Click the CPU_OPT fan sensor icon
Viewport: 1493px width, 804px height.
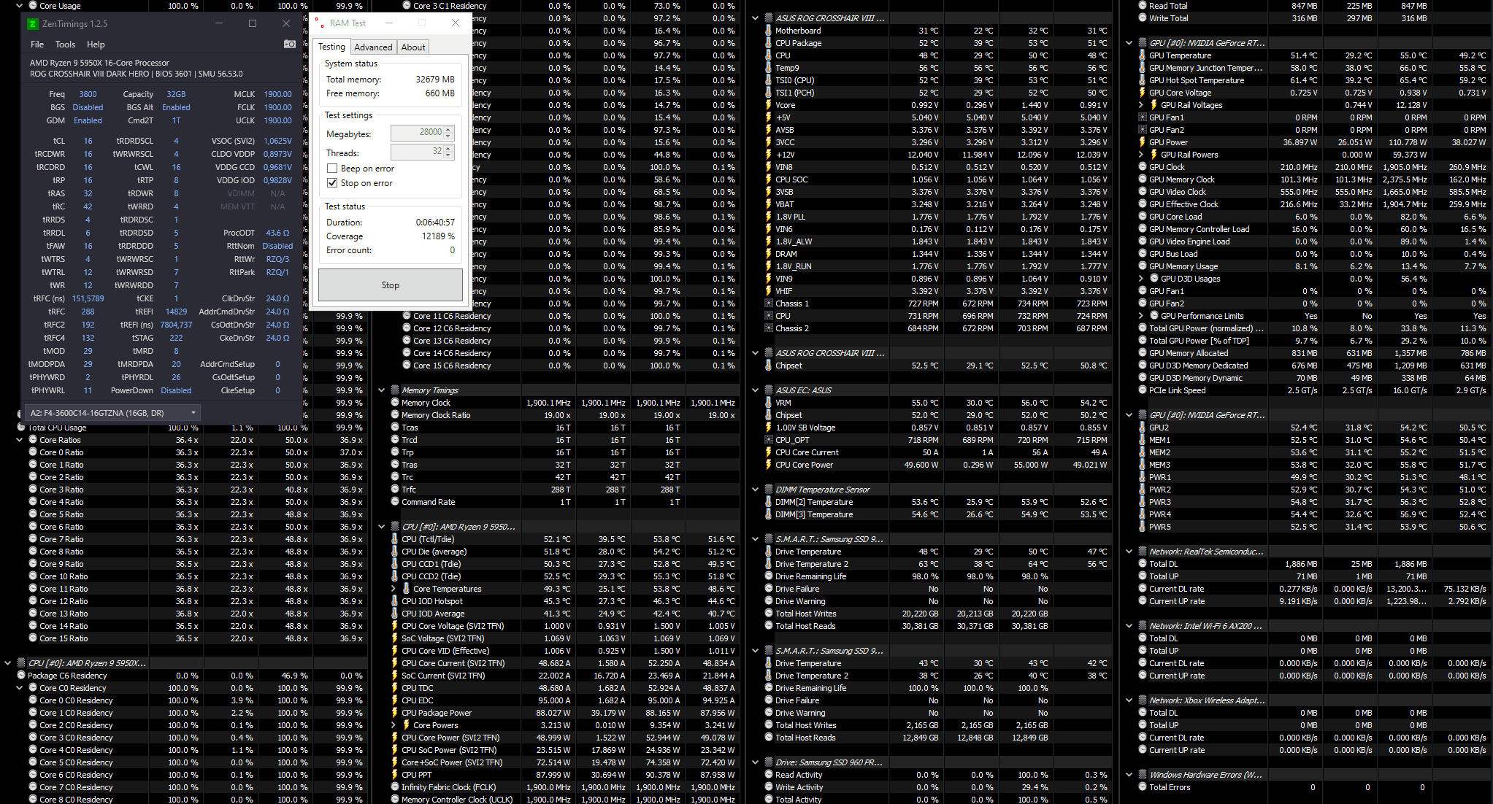click(x=768, y=440)
